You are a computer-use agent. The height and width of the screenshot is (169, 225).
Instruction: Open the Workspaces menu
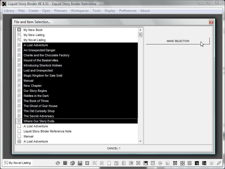pyautogui.click(x=80, y=11)
